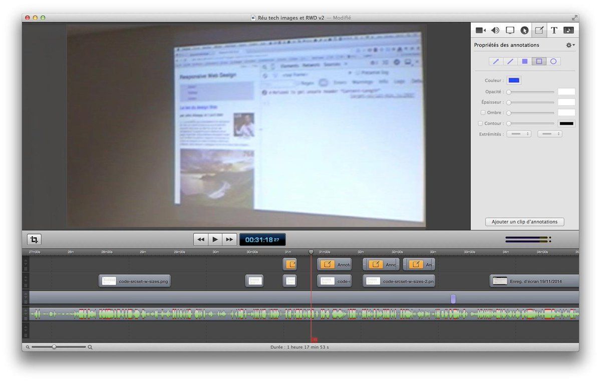
Task: Enable the Ombre checkbox
Action: click(483, 113)
